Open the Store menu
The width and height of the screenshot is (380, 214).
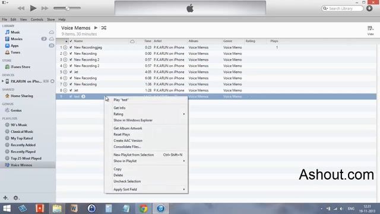tap(50, 20)
